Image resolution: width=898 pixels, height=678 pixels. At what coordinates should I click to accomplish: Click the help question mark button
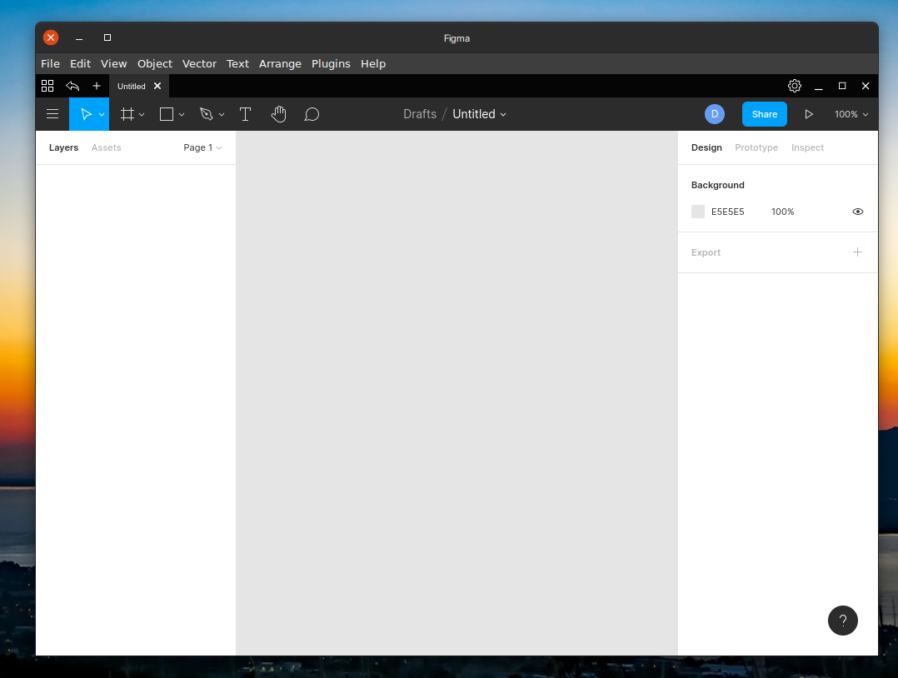tap(842, 621)
